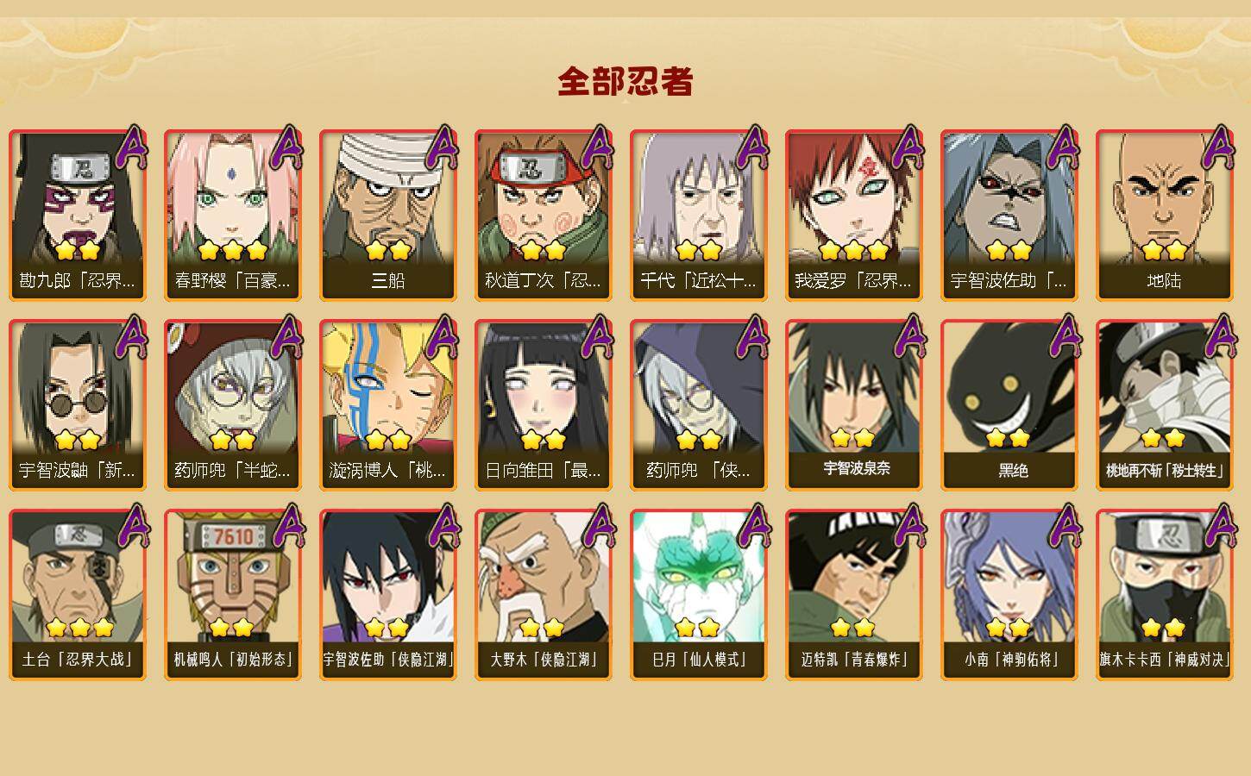This screenshot has width=1251, height=776.
Task: Click the 春野樱「百豪」 pink-haired card
Action: coord(233,216)
